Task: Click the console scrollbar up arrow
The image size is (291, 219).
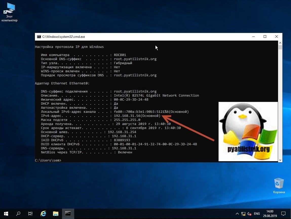Action: [280, 43]
